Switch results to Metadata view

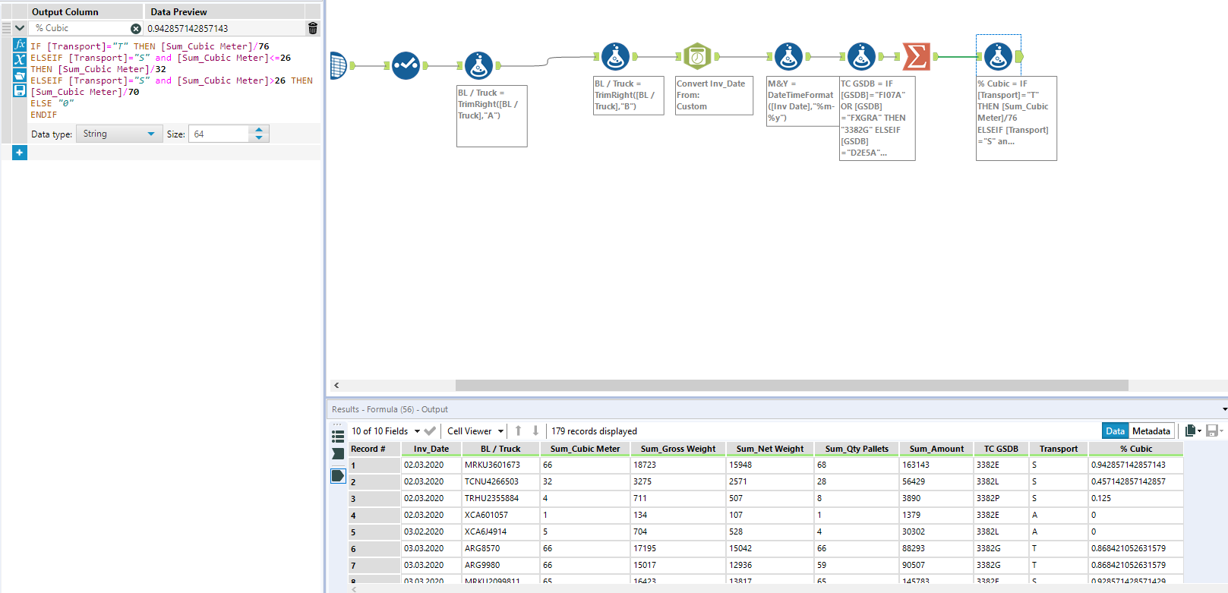pos(1151,431)
